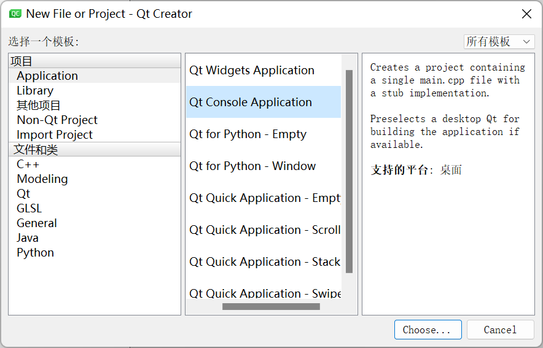Select Qt Quick Application - Empty template
Screen dimensions: 543x348
pyautogui.click(x=264, y=198)
